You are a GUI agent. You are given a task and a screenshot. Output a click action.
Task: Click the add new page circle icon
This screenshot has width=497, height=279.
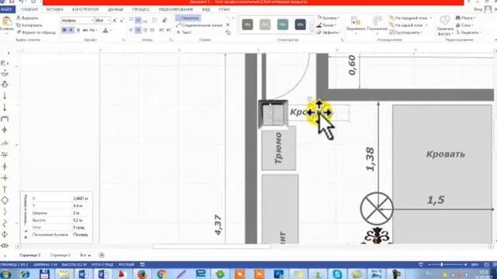tap(102, 255)
